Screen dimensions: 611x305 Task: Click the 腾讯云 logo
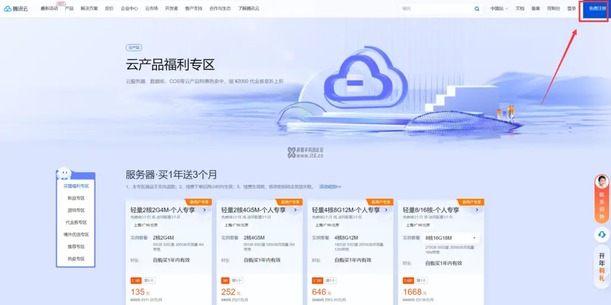pyautogui.click(x=16, y=8)
